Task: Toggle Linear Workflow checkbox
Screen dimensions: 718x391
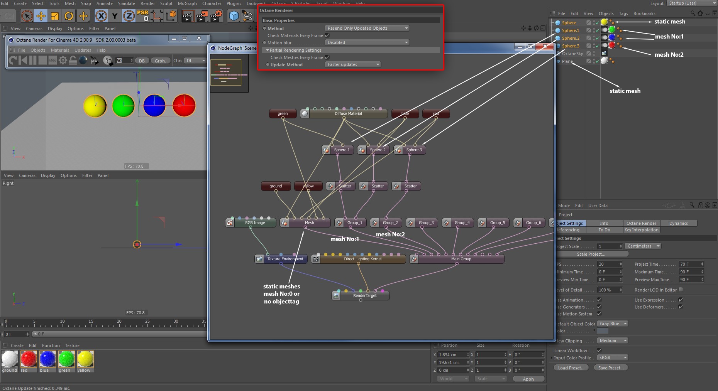Action: 599,350
